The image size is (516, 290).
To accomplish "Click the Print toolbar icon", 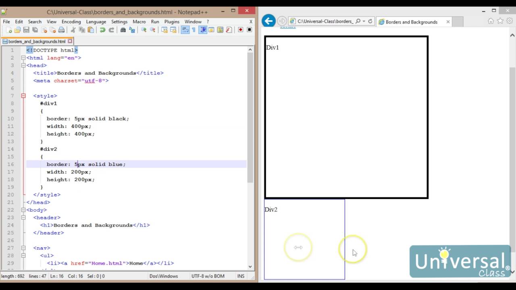I will pyautogui.click(x=61, y=30).
